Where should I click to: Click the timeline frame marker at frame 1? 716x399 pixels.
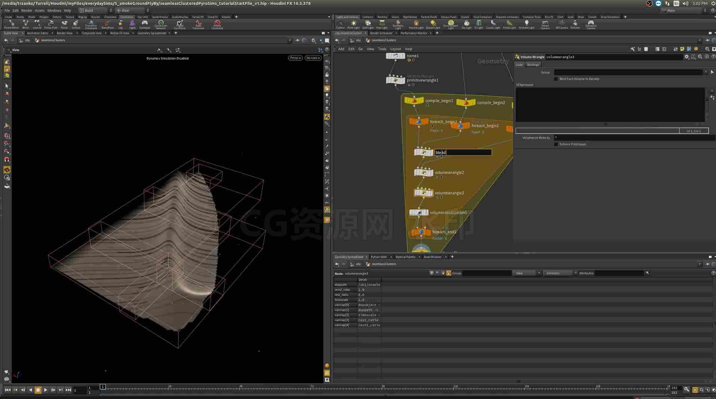tap(102, 387)
